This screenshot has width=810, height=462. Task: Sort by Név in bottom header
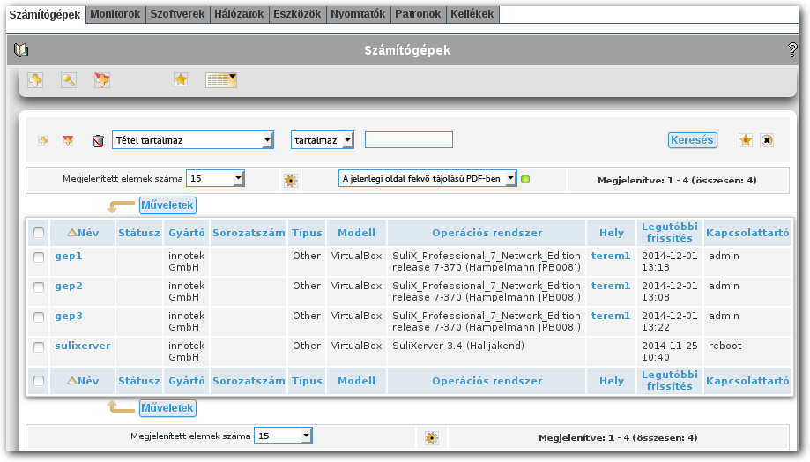88,381
